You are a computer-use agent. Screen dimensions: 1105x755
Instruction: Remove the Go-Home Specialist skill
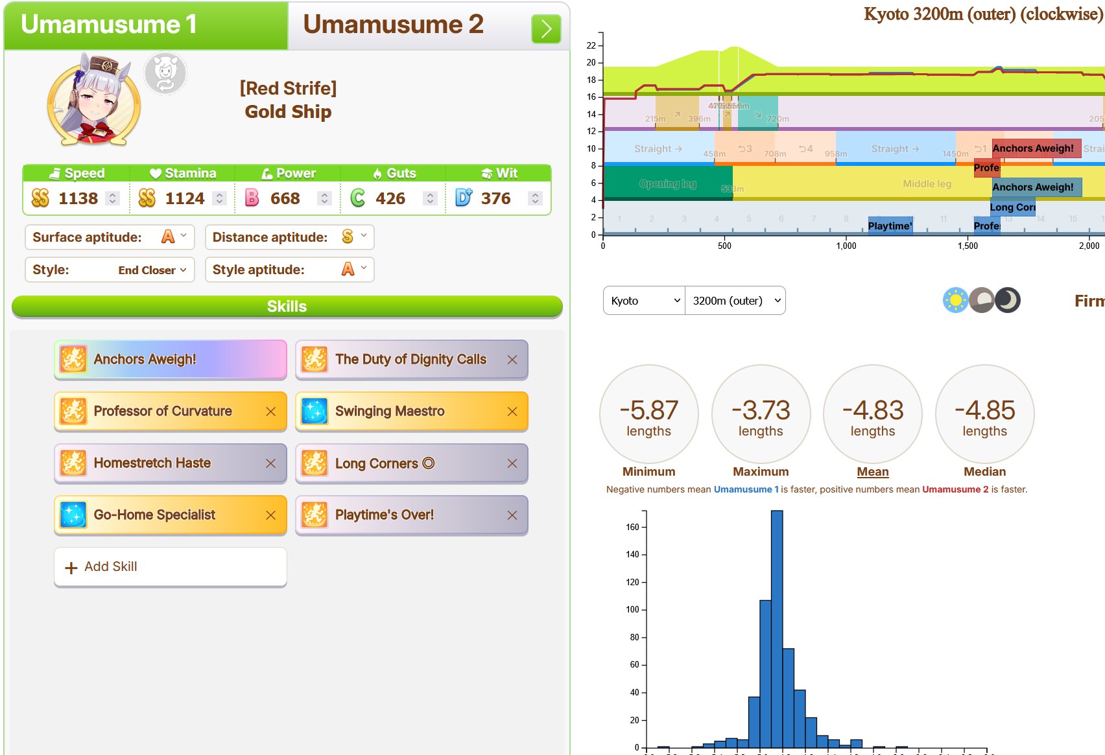(271, 515)
